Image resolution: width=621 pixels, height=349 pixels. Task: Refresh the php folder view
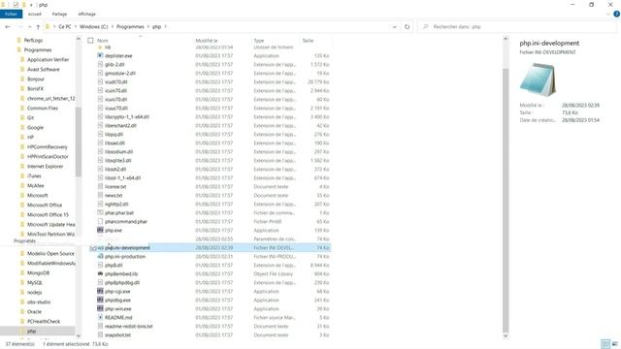pyautogui.click(x=407, y=27)
